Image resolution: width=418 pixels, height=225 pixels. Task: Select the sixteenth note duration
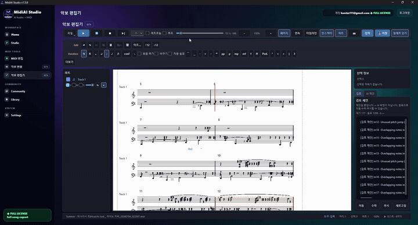118,53
